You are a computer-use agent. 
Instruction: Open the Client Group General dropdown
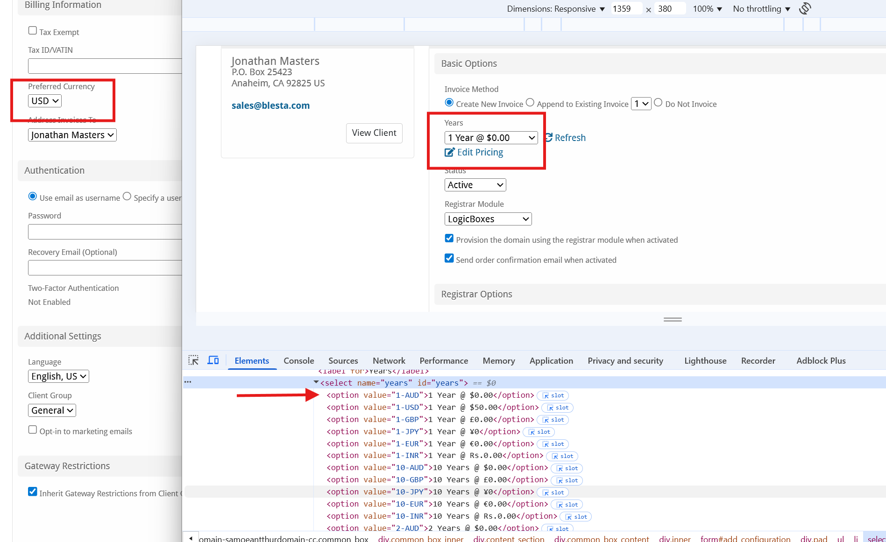click(52, 410)
